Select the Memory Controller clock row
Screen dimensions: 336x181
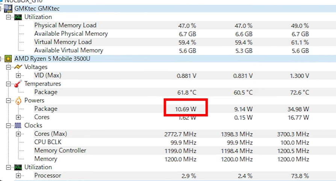pos(60,151)
